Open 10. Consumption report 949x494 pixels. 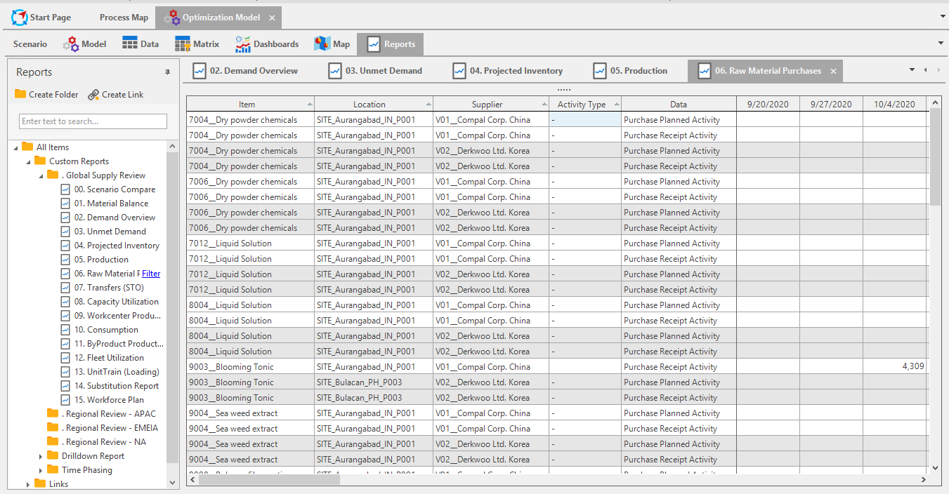(106, 330)
